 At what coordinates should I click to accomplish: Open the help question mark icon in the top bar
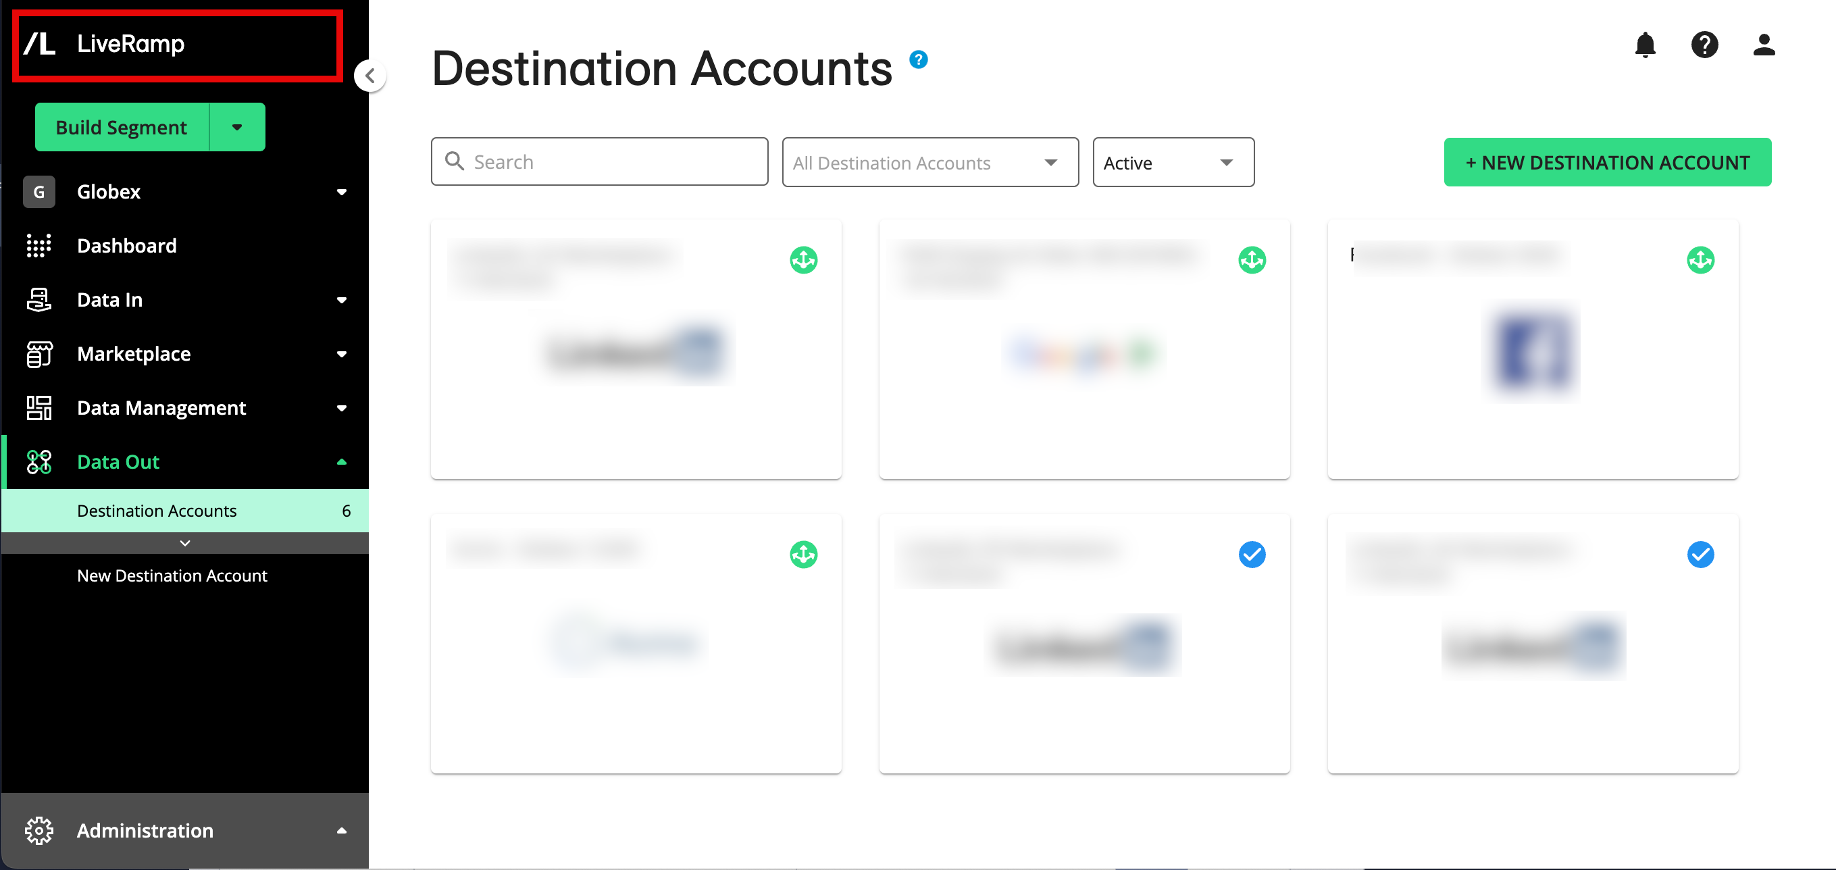pyautogui.click(x=1704, y=45)
